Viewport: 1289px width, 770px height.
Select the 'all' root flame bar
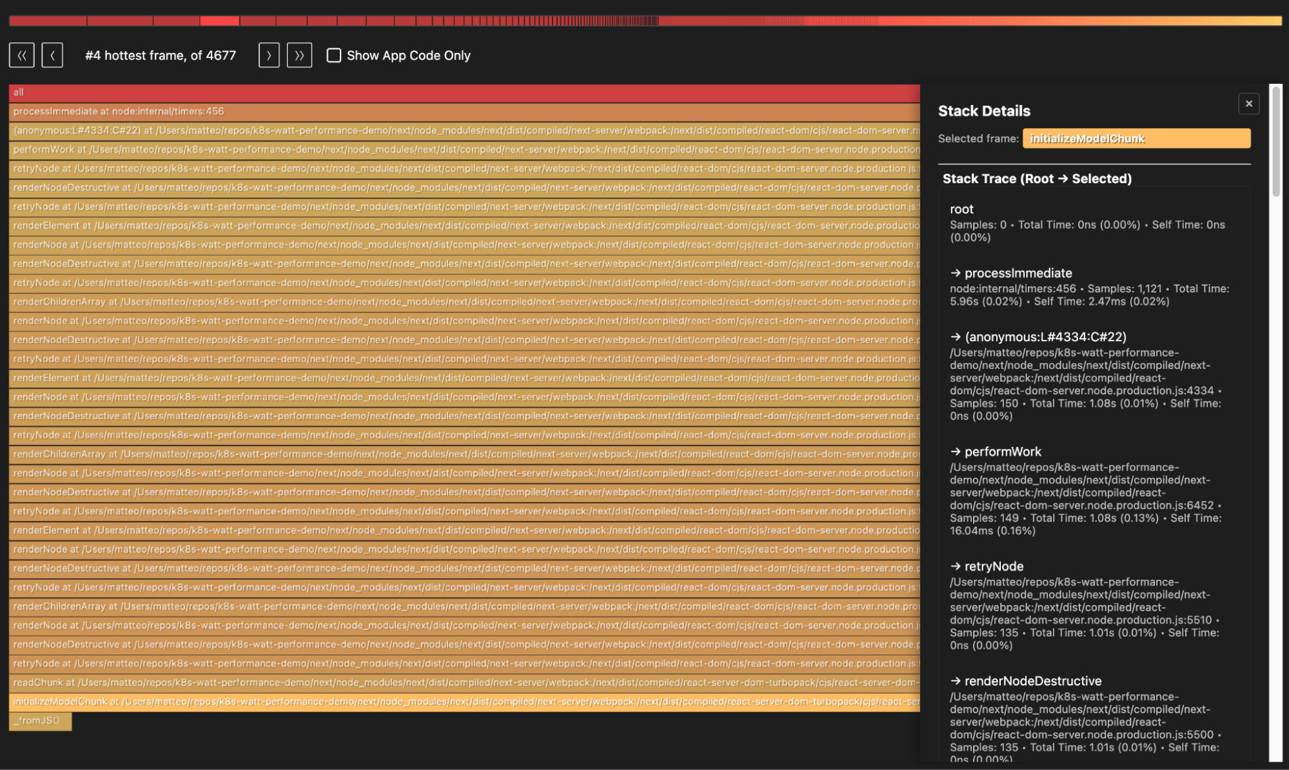click(x=451, y=93)
